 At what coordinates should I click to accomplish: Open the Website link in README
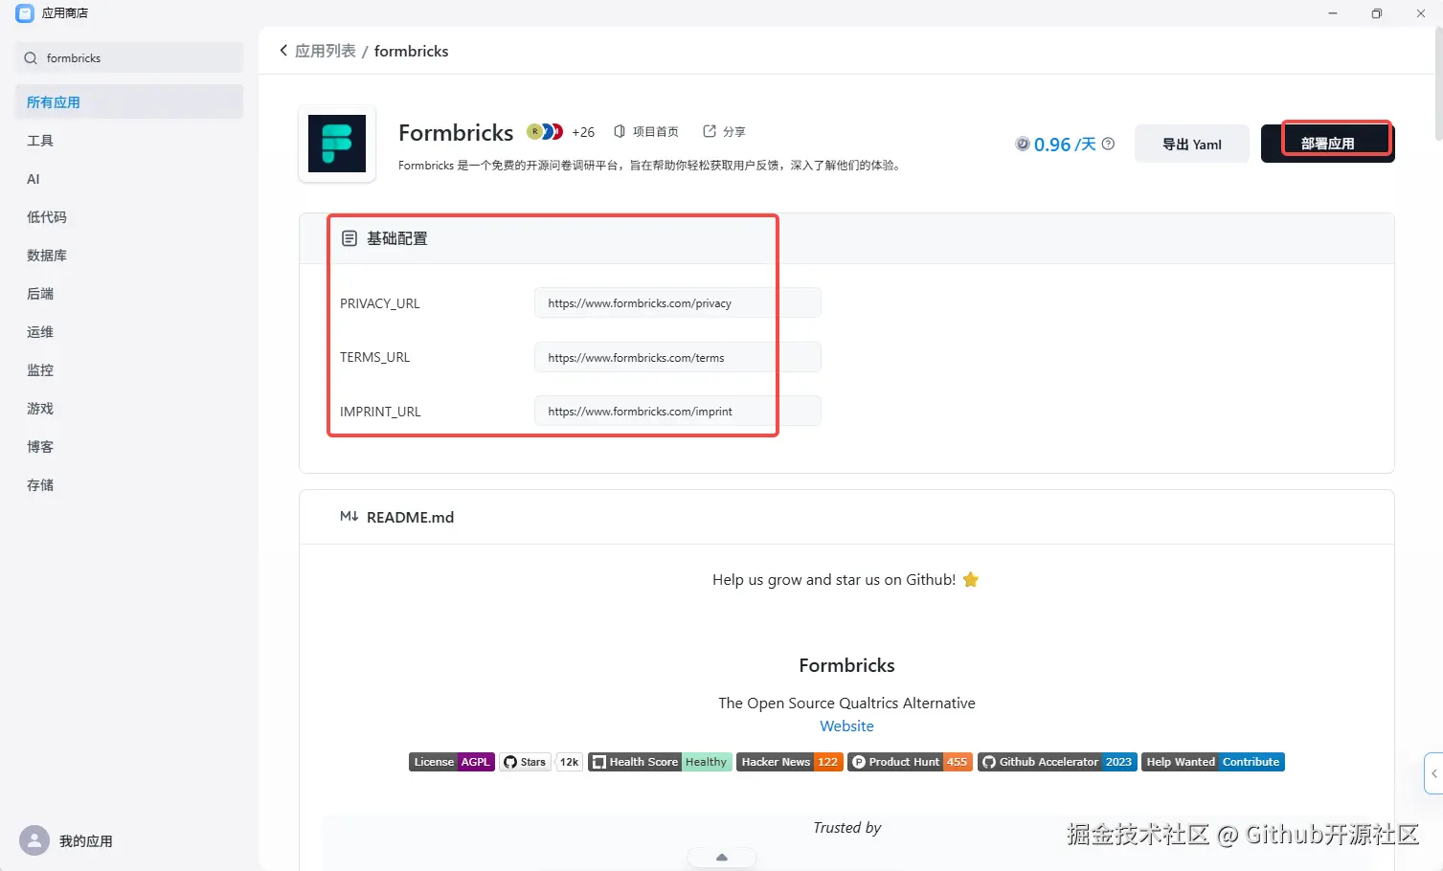(x=846, y=726)
